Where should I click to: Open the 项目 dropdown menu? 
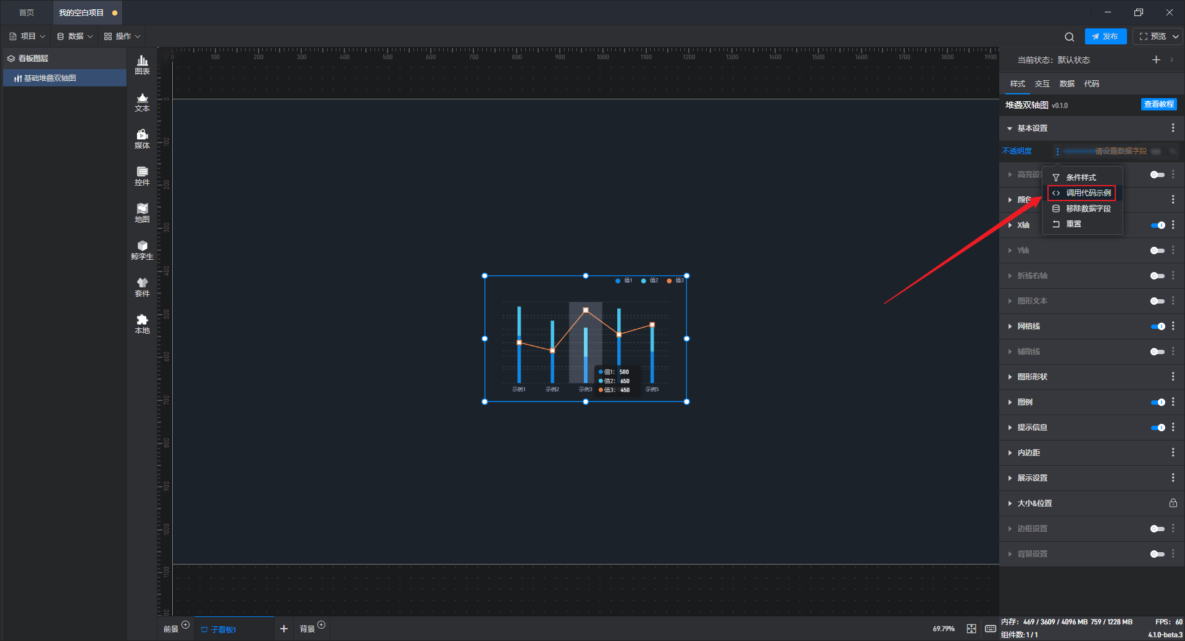pyautogui.click(x=27, y=36)
